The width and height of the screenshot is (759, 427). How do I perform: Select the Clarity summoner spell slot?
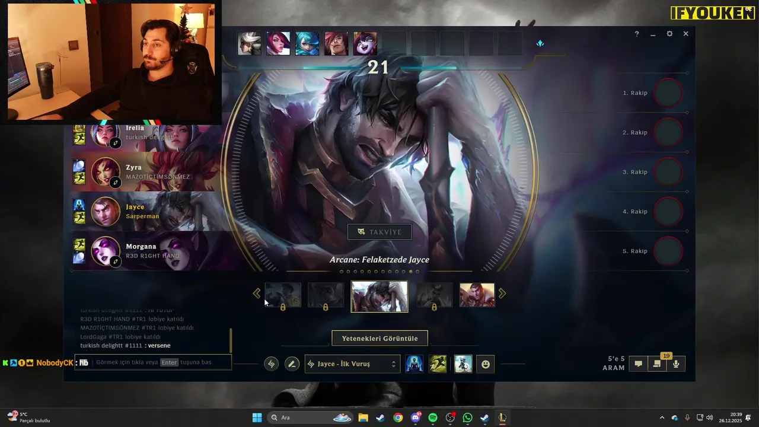[414, 364]
